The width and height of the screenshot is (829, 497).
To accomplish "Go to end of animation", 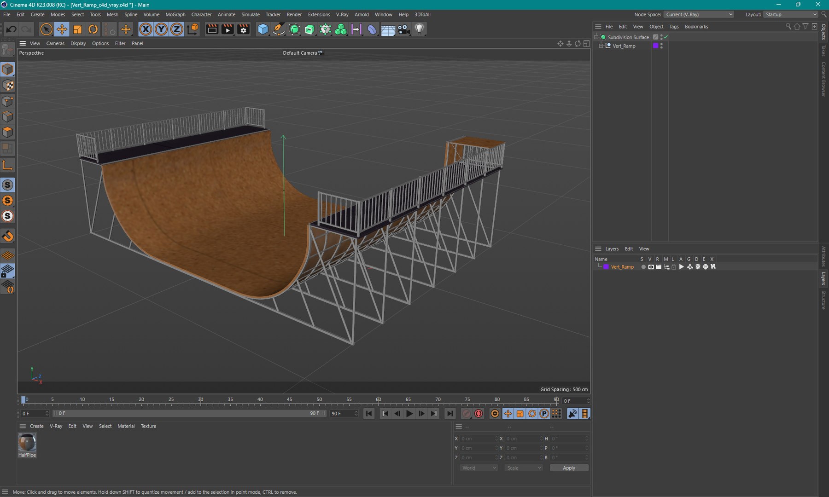I will [x=450, y=414].
